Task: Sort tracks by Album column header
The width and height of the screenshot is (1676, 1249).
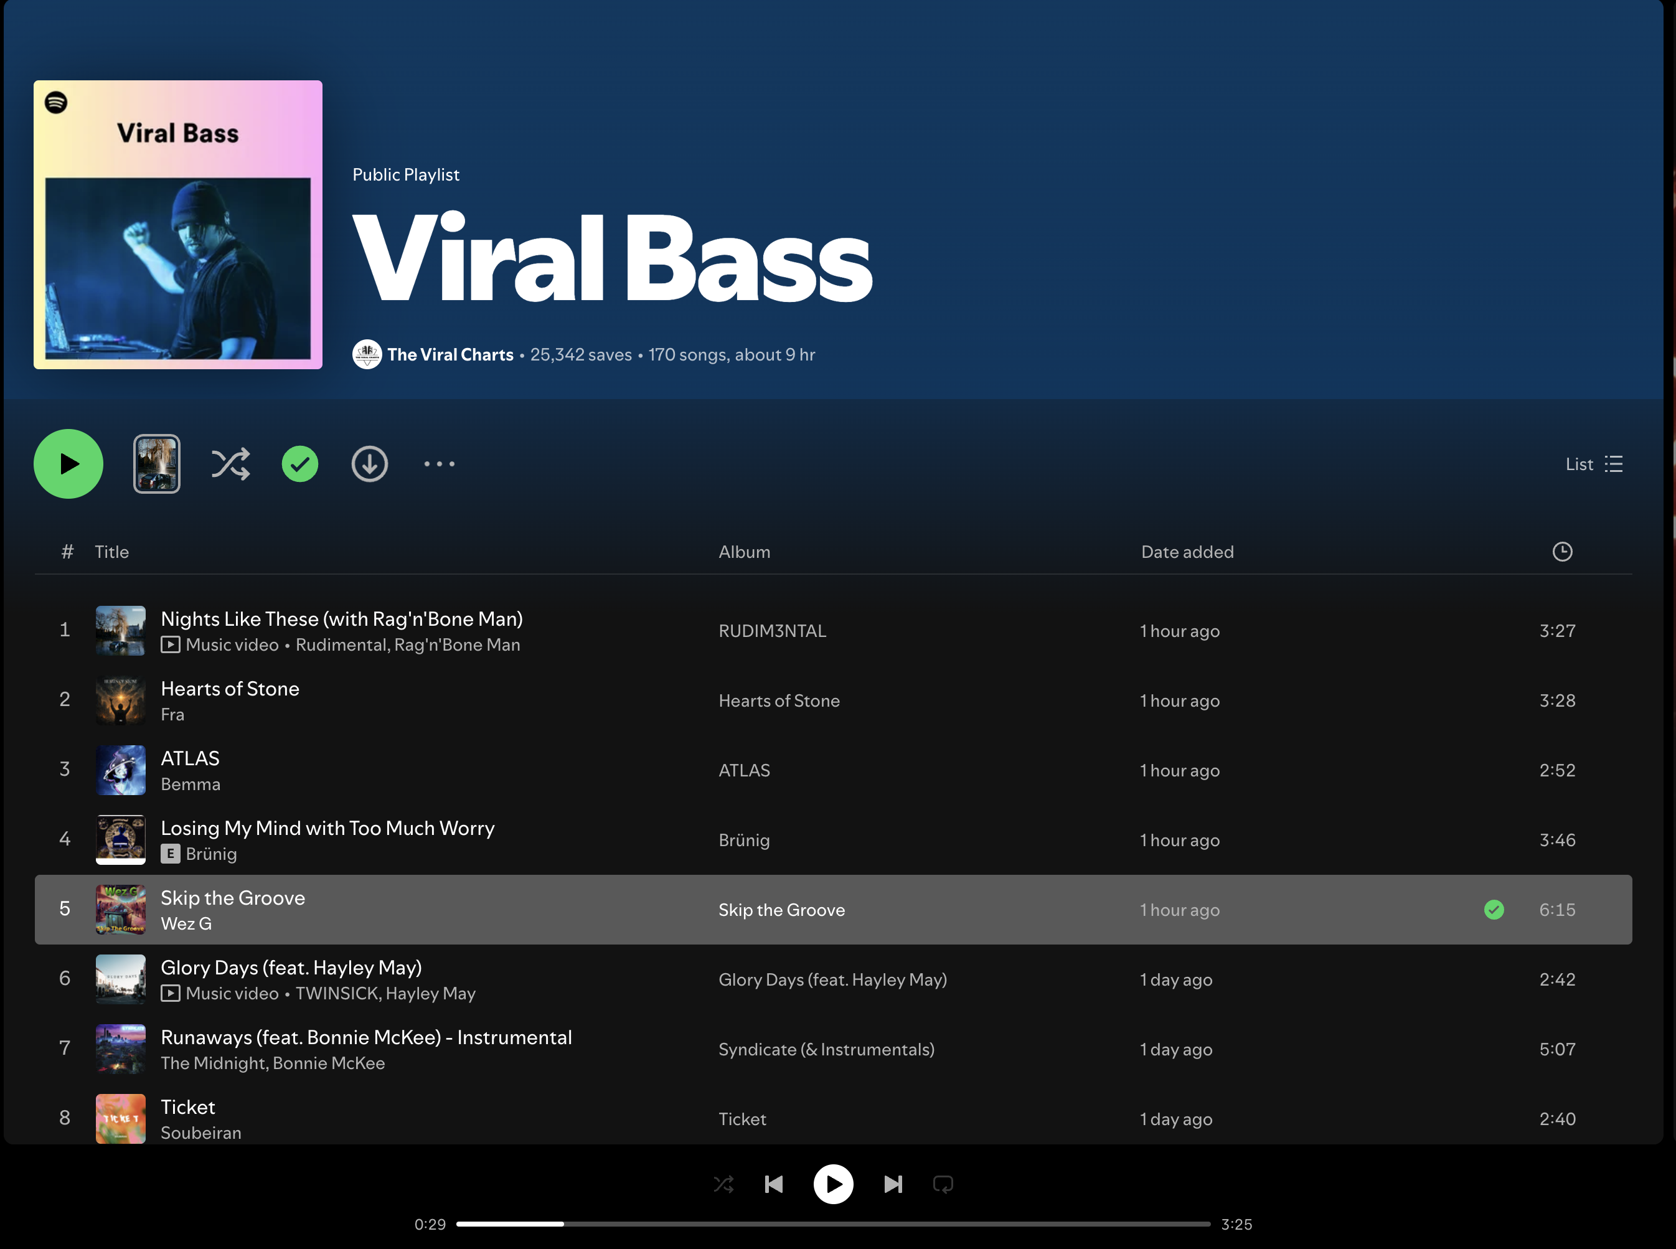Action: [x=744, y=552]
